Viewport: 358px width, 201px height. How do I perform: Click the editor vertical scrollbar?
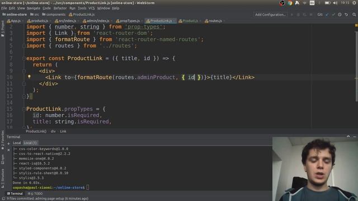coord(356,66)
